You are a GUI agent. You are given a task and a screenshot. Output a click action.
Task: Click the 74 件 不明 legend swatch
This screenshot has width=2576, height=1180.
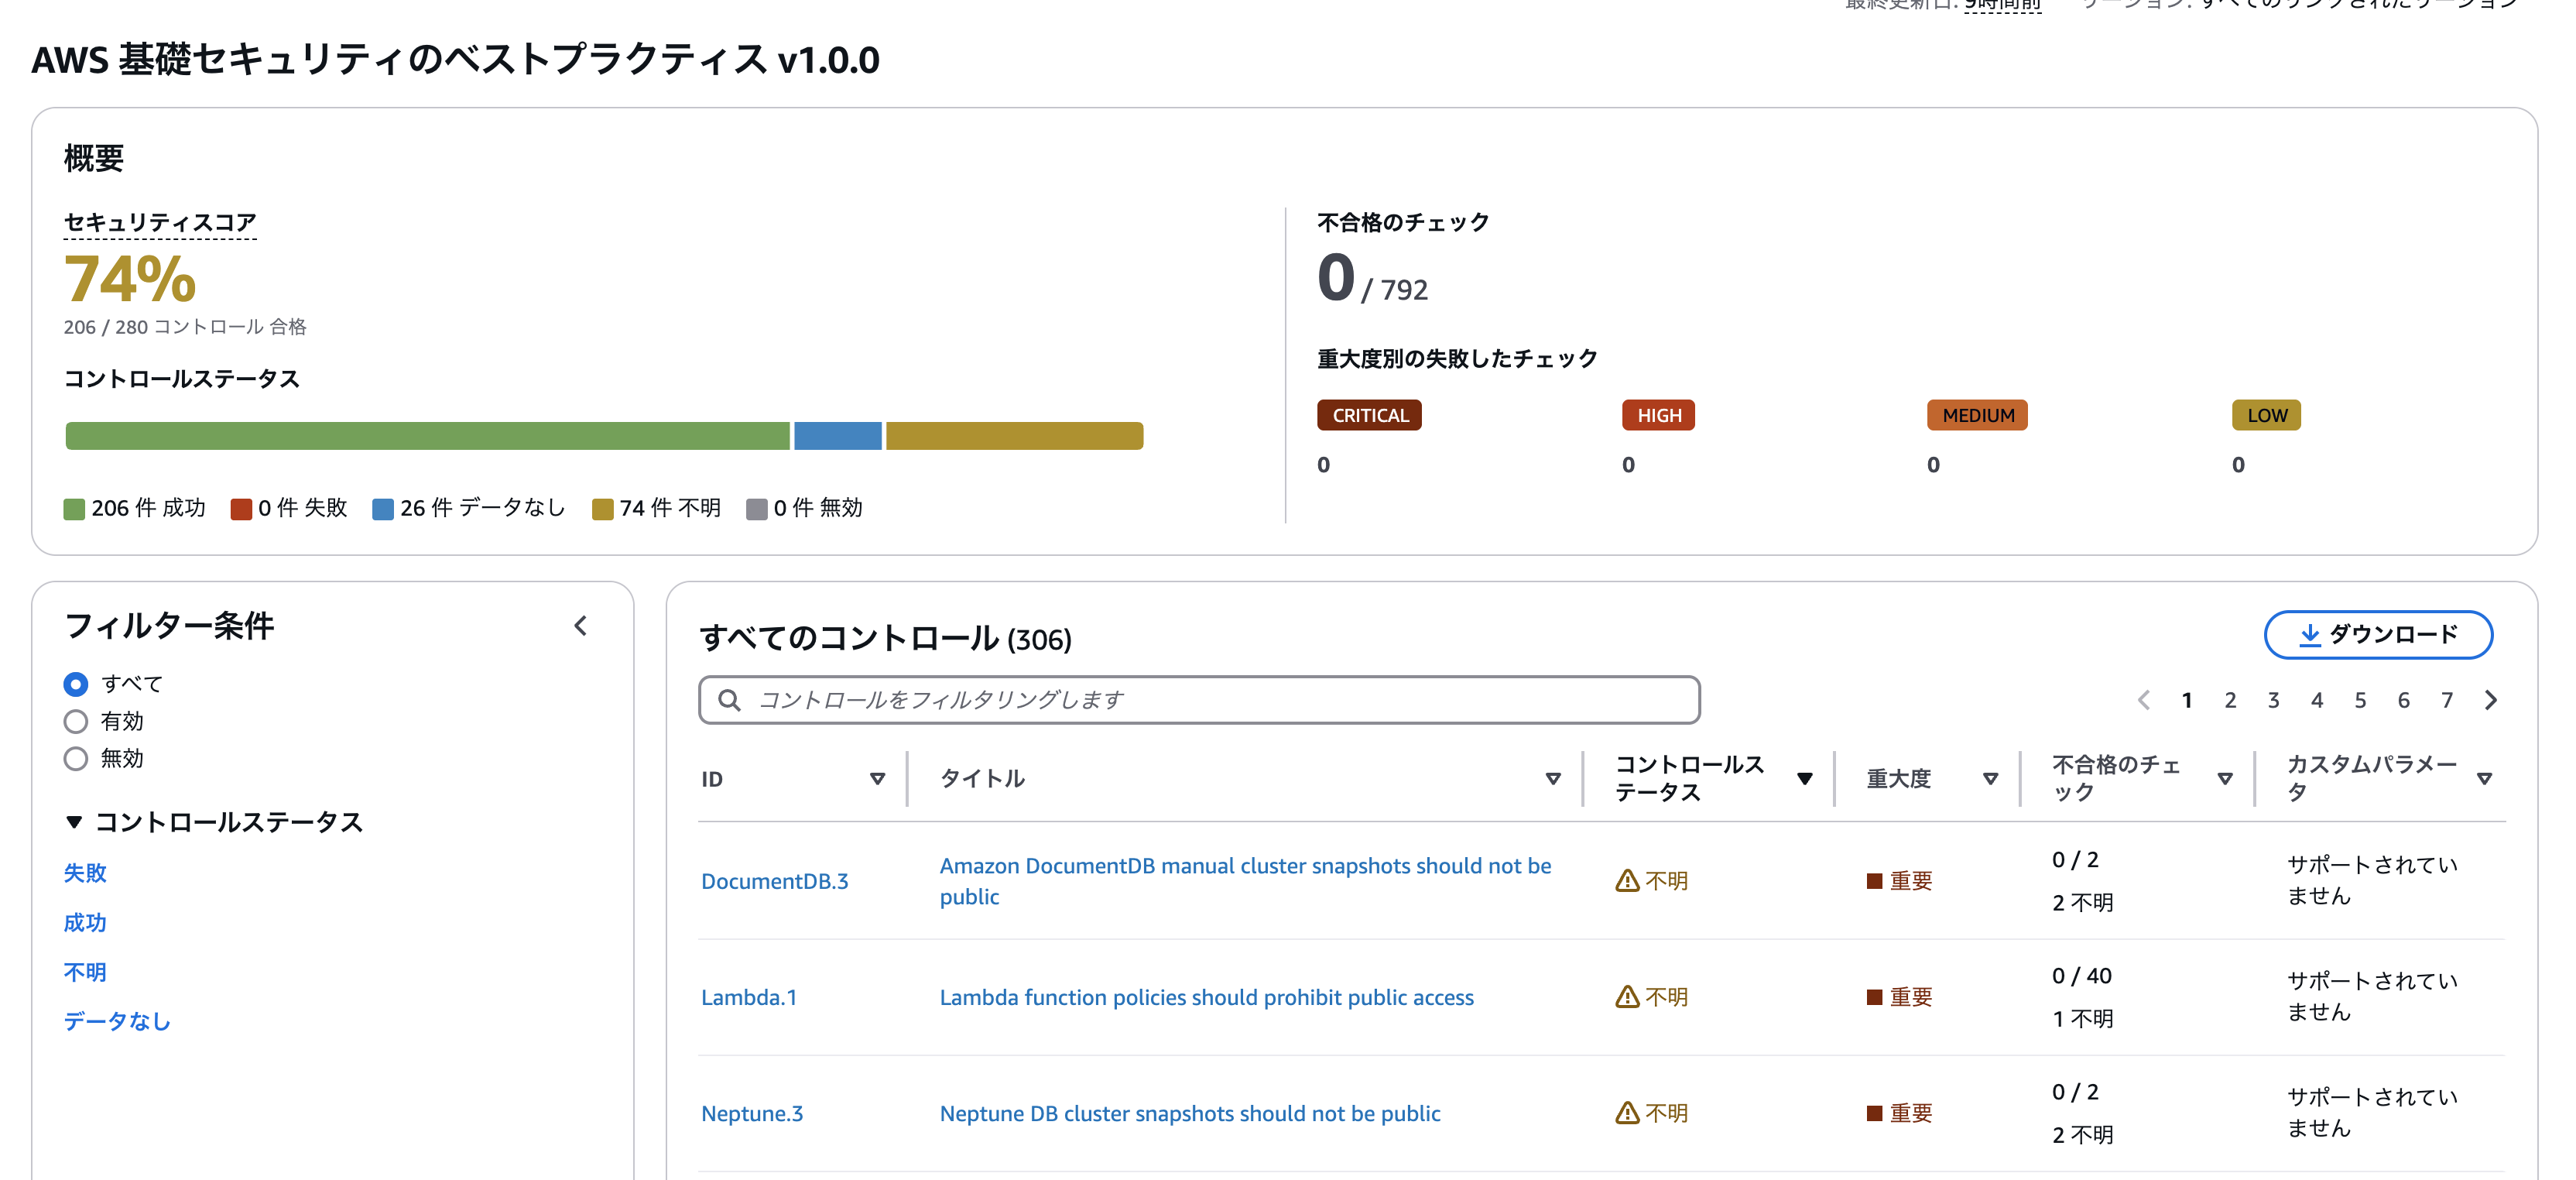click(602, 509)
